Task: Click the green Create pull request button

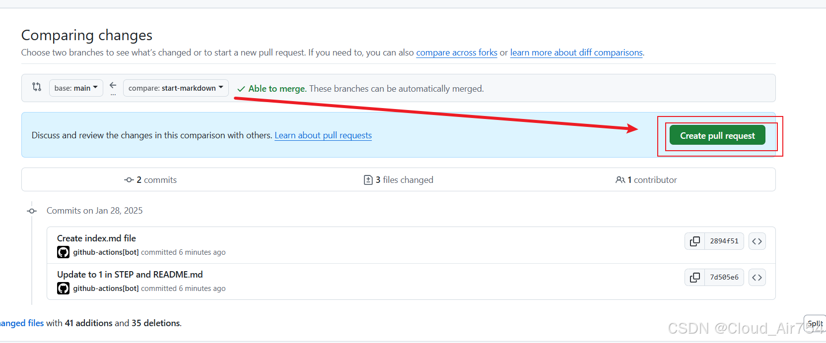Action: coord(717,135)
